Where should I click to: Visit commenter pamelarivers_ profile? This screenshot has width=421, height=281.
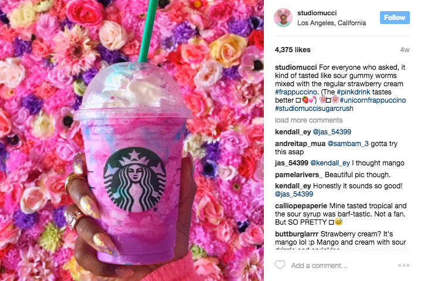298,175
